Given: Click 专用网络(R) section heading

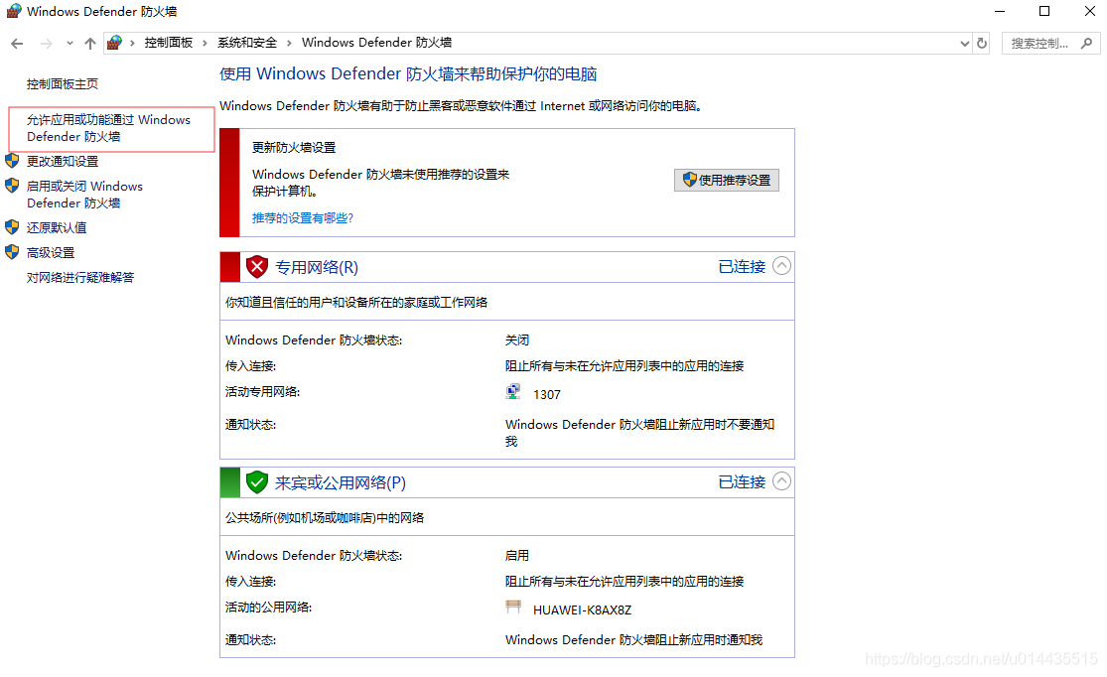Looking at the screenshot, I should pos(317,268).
